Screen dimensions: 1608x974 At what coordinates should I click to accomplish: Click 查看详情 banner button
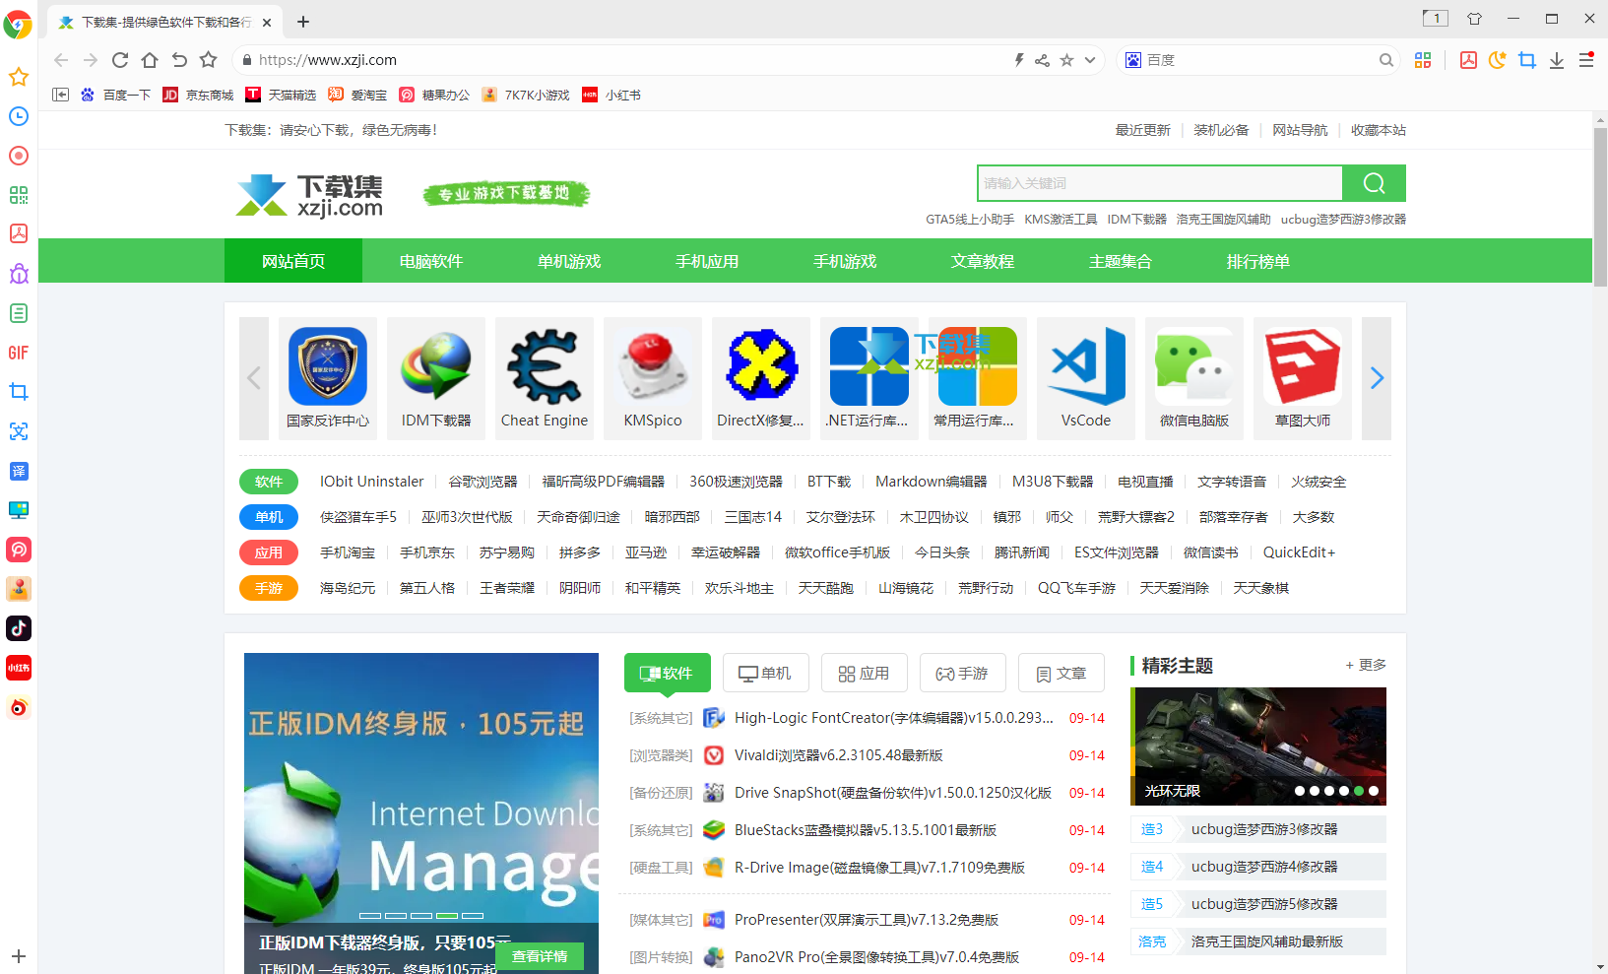[x=540, y=956]
